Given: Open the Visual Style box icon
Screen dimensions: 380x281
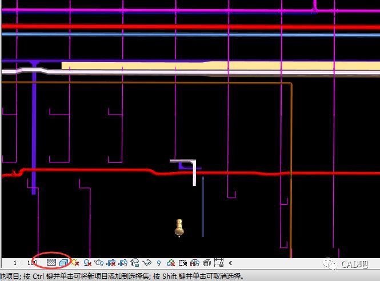Looking at the screenshot, I should pos(64,263).
